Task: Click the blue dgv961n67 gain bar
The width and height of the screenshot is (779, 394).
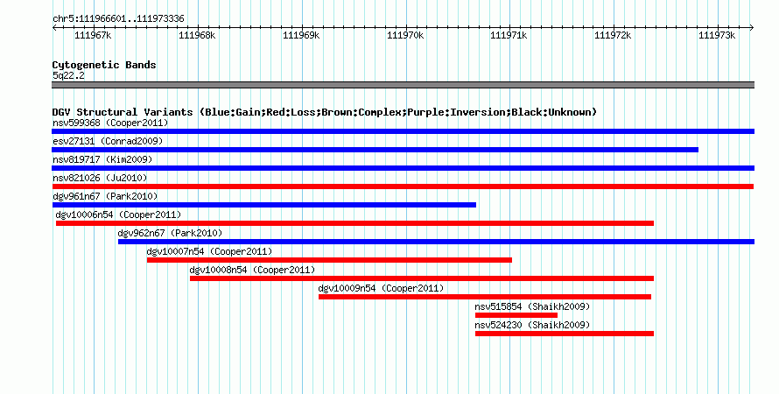Action: pyautogui.click(x=263, y=205)
